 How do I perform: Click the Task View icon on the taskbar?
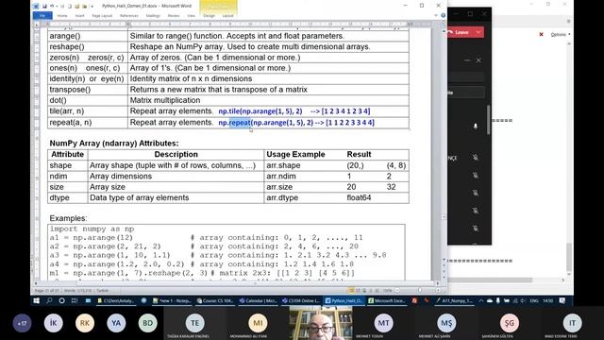75,300
